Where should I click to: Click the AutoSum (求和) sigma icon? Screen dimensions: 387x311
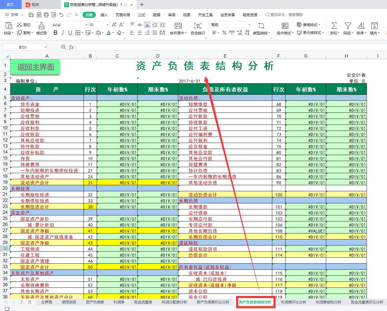(x=334, y=26)
